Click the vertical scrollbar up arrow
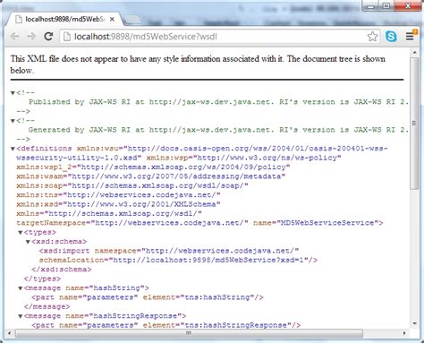This screenshot has height=343, width=424. pyautogui.click(x=414, y=53)
